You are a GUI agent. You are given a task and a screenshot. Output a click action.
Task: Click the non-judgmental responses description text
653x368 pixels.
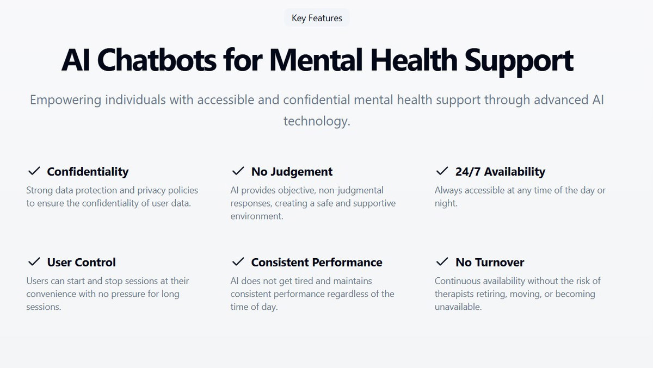point(313,203)
